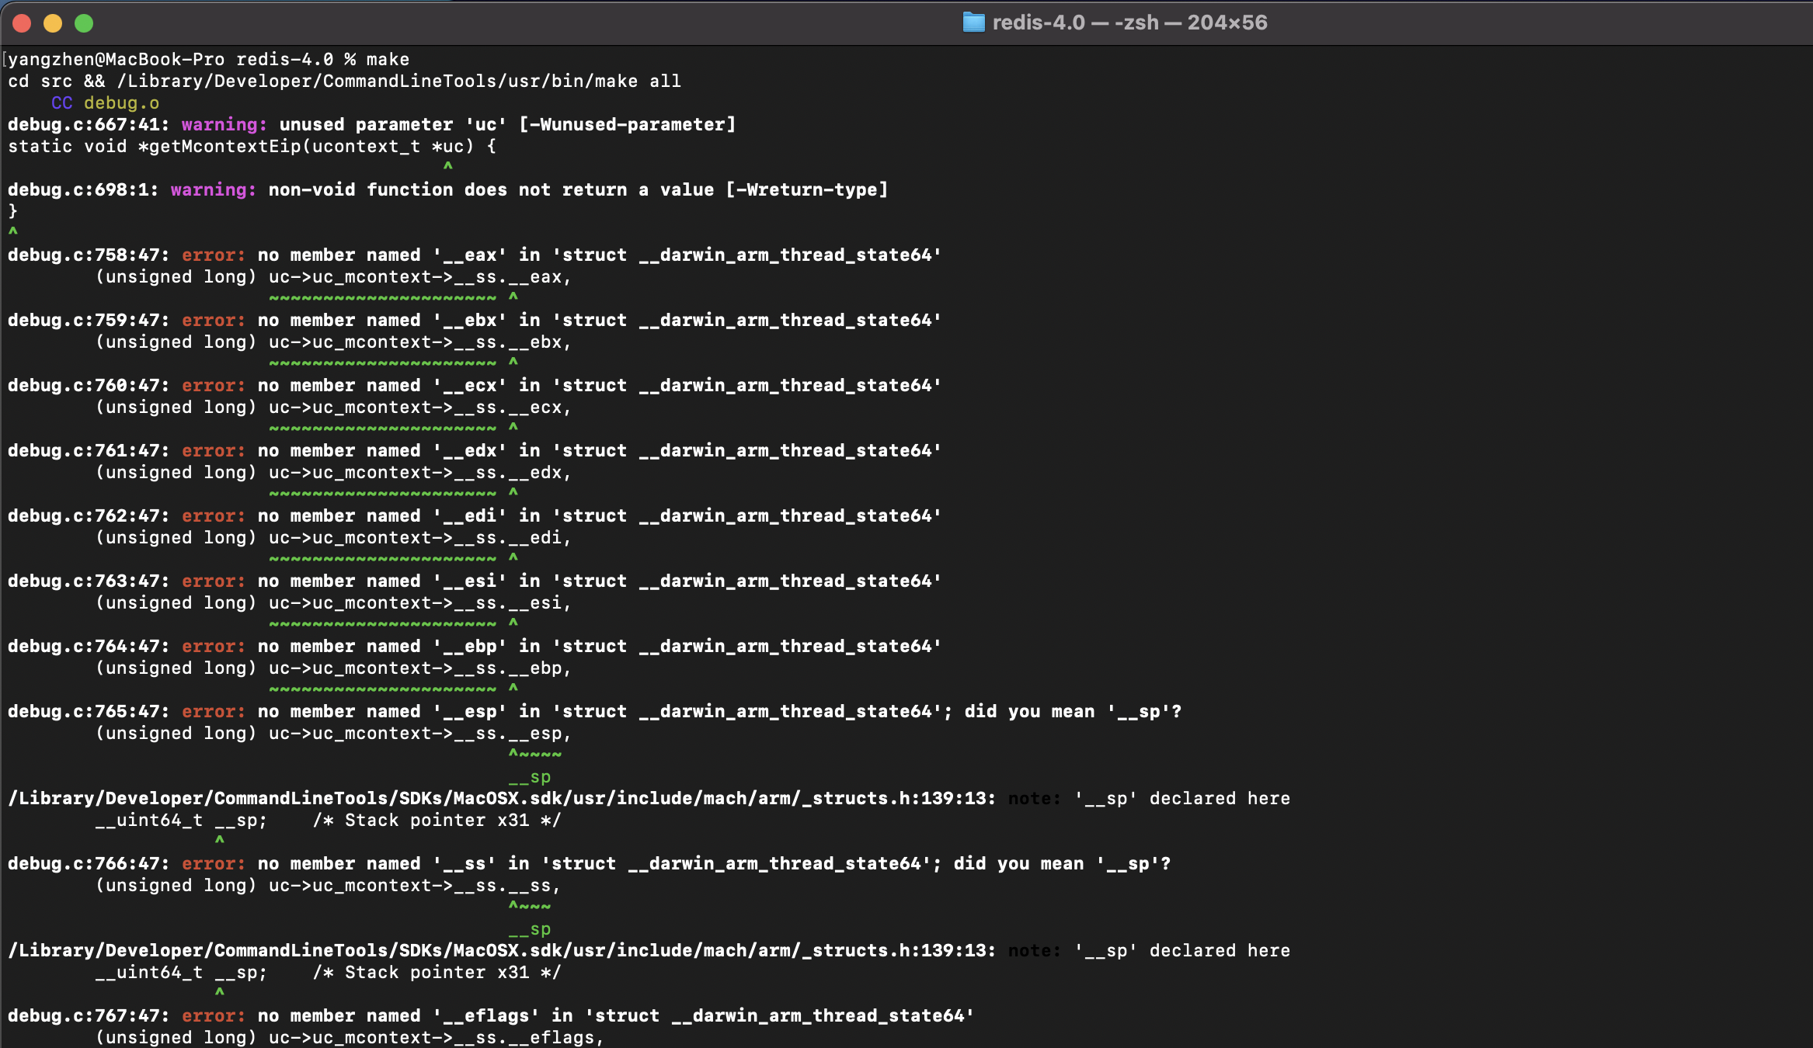The height and width of the screenshot is (1048, 1813).
Task: Click code line ending '__ss.__edx,'
Action: (333, 473)
